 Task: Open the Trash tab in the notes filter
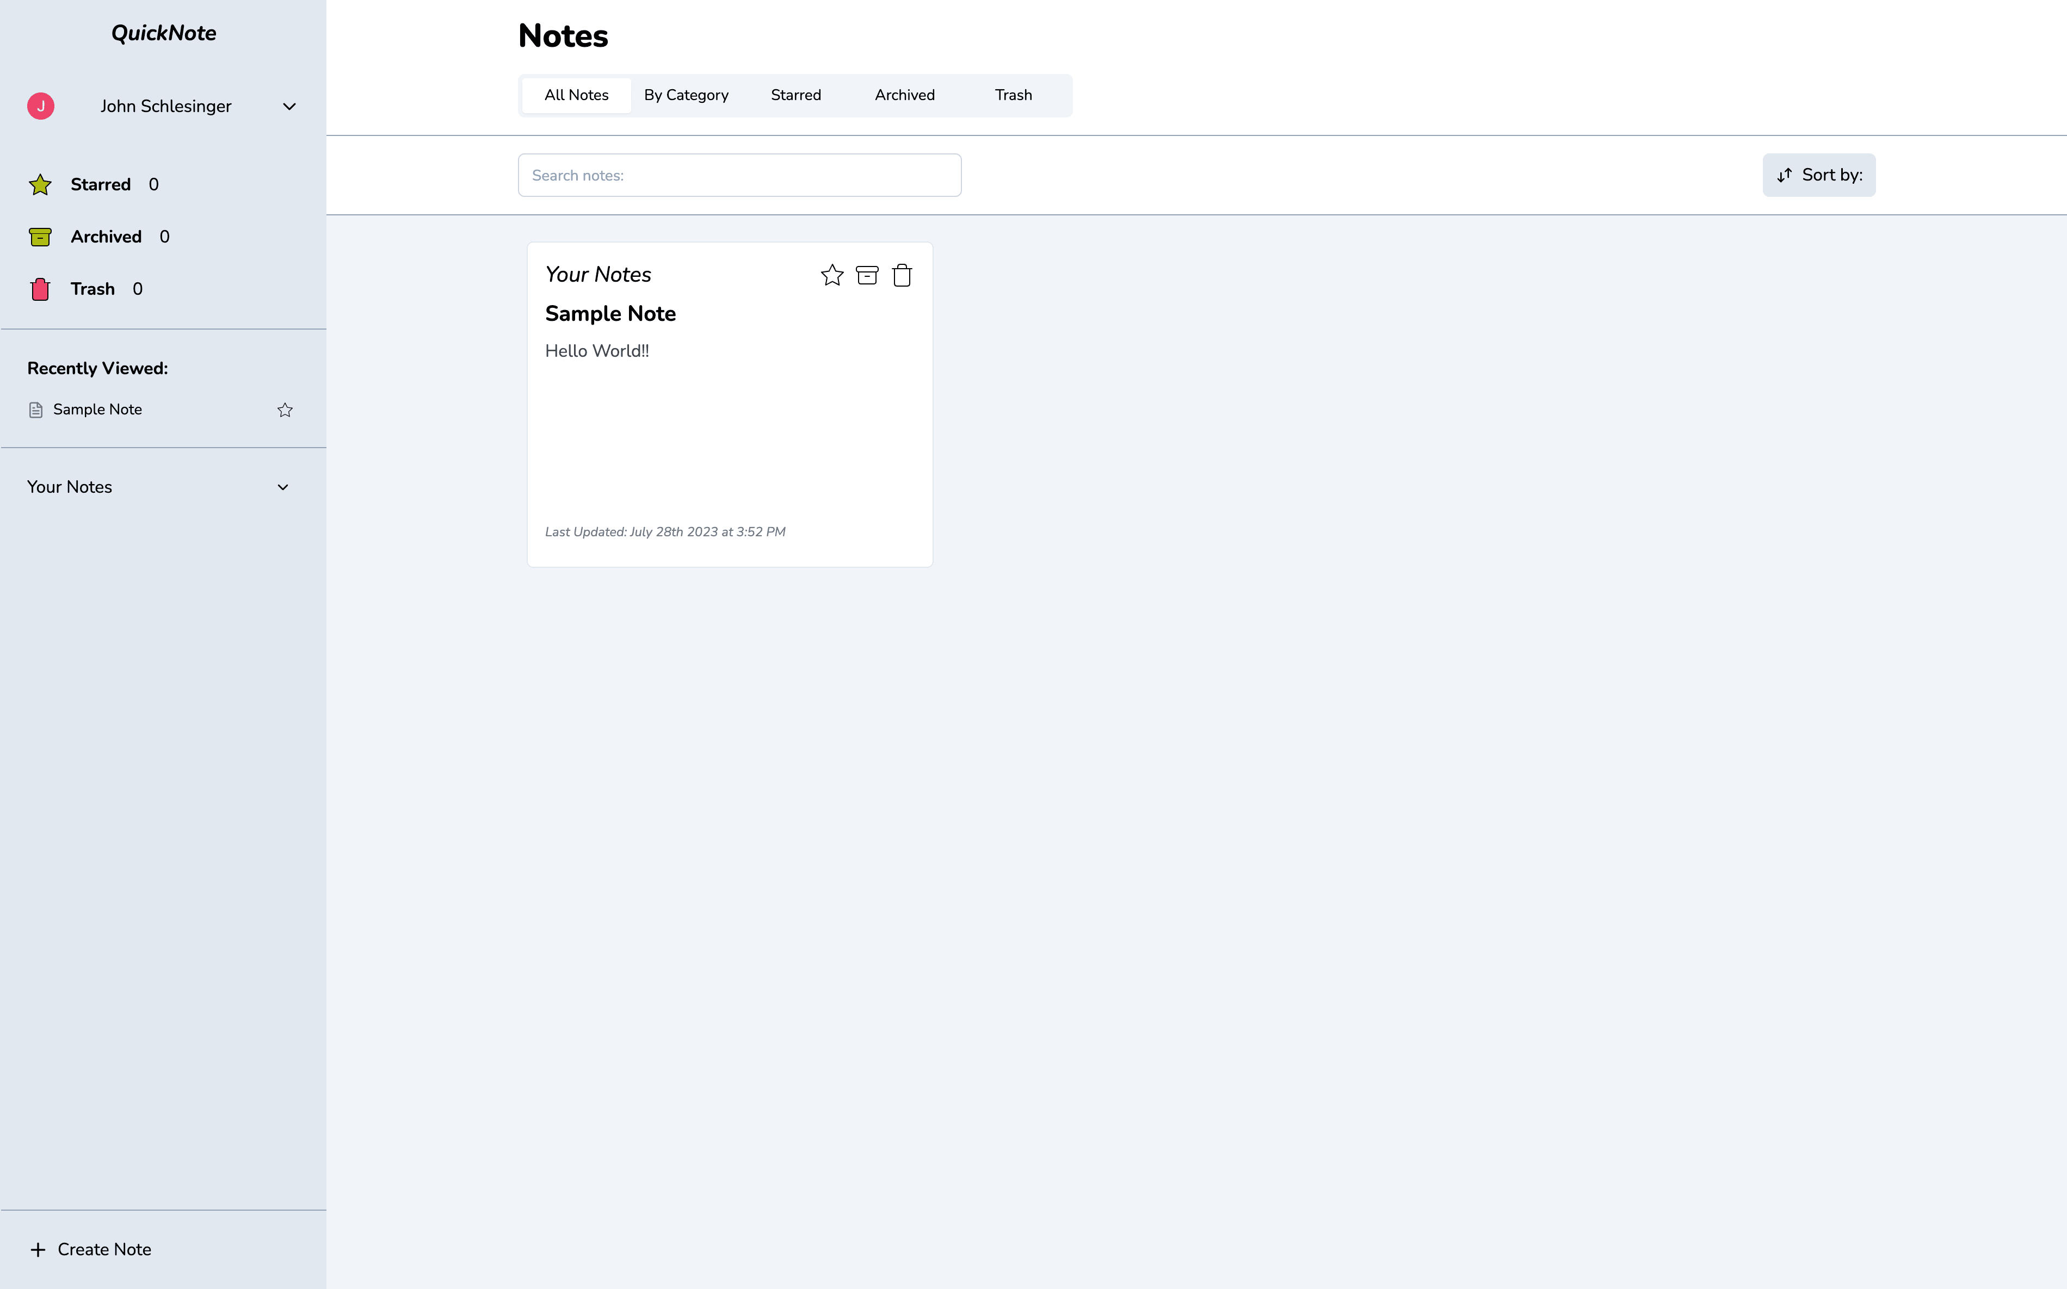[1012, 95]
